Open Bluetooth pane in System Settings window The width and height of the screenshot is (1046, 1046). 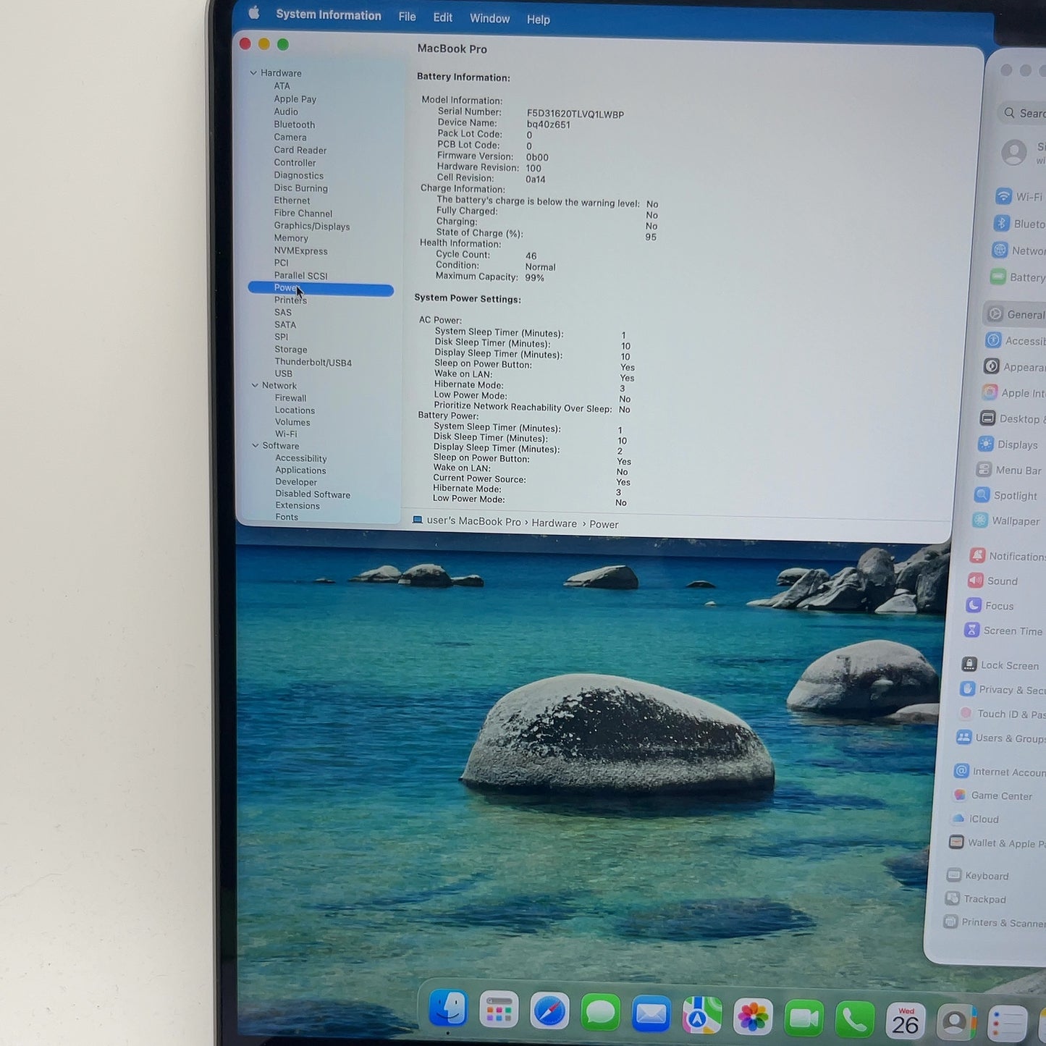coord(1018,224)
